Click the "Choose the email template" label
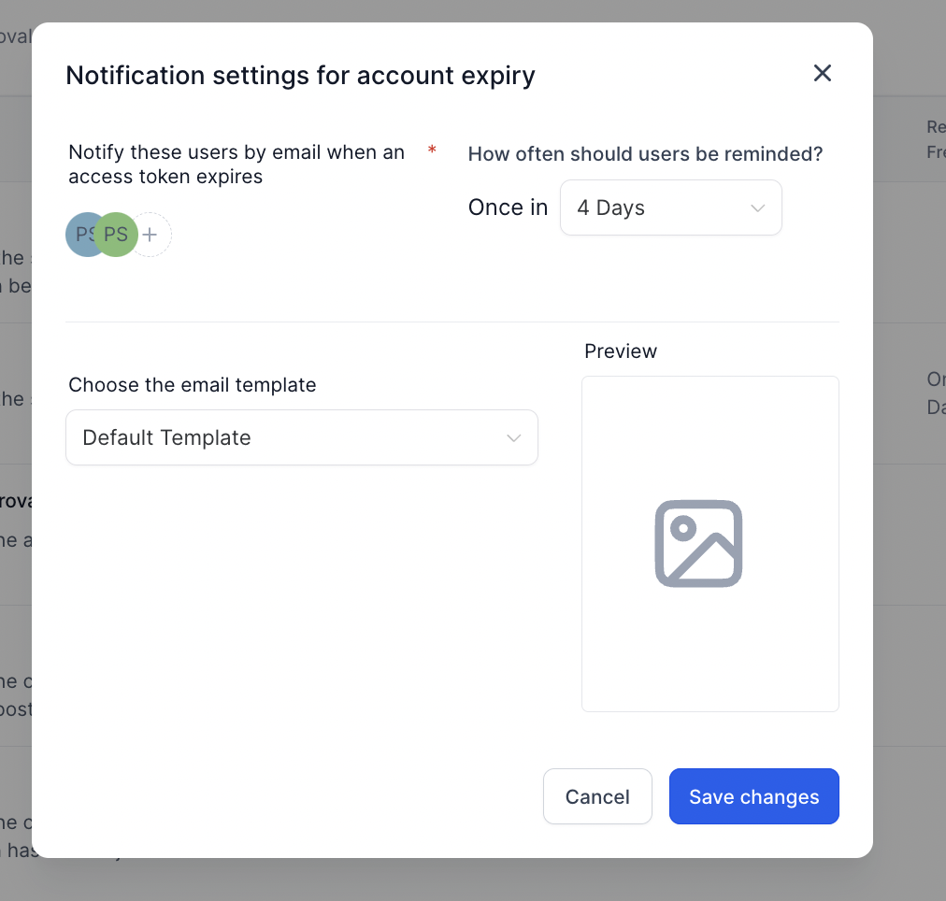Viewport: 946px width, 901px height. click(193, 385)
